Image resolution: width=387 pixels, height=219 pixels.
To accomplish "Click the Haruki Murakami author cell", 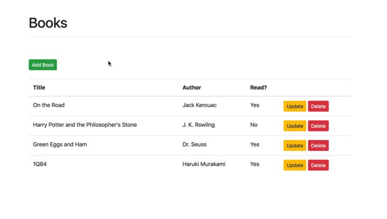I will (x=204, y=164).
